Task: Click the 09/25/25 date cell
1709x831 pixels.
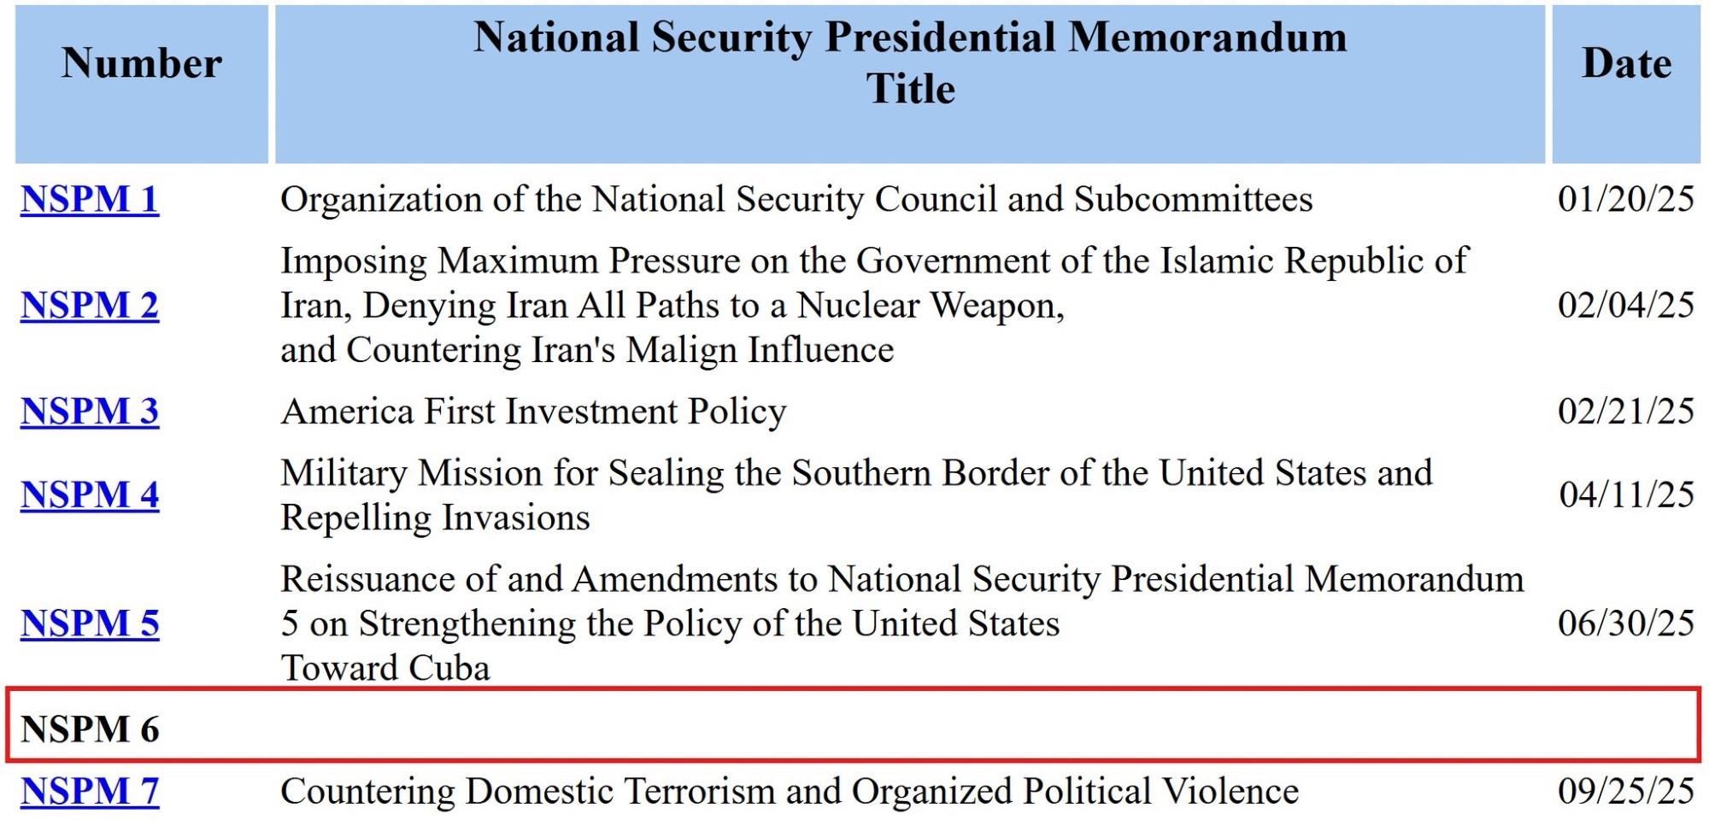Action: click(1625, 792)
